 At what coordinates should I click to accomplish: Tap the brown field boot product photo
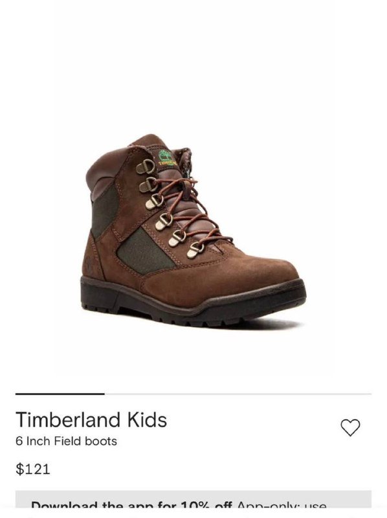(x=193, y=231)
